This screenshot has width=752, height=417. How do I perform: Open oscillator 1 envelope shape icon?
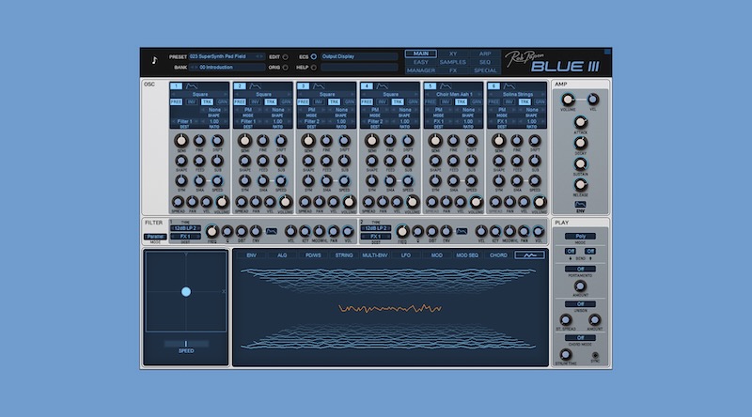[192, 86]
